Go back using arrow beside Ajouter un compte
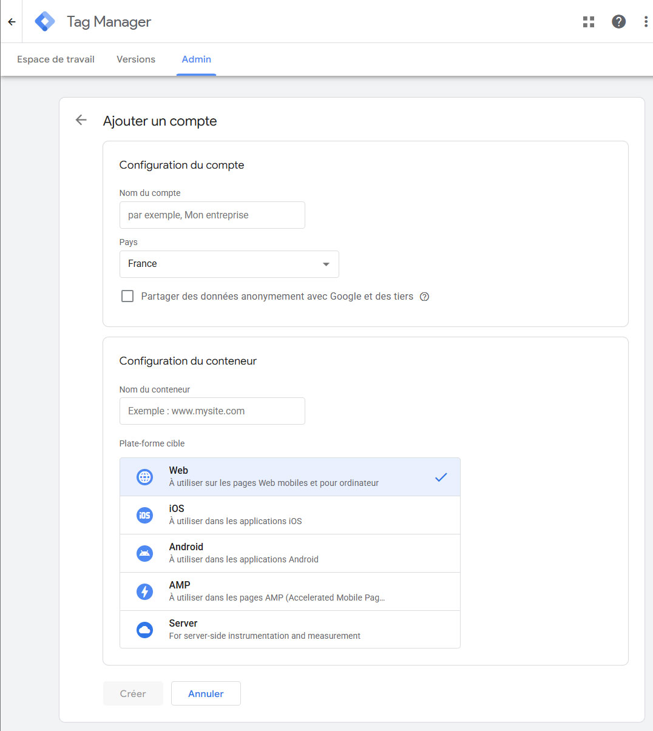Viewport: 653px width, 731px height. point(81,120)
